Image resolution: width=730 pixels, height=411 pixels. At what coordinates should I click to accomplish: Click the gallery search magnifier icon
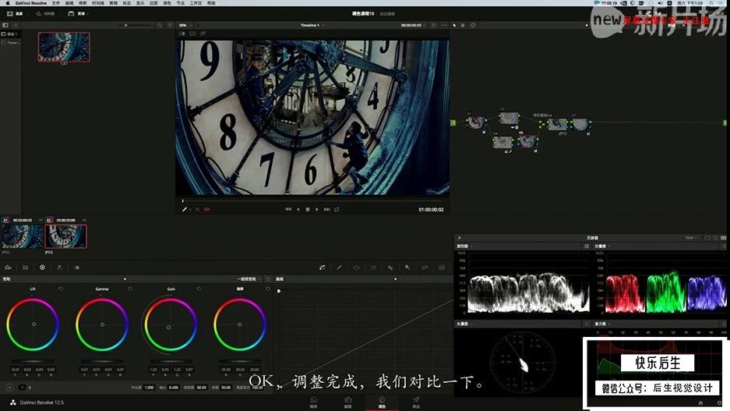(160, 25)
